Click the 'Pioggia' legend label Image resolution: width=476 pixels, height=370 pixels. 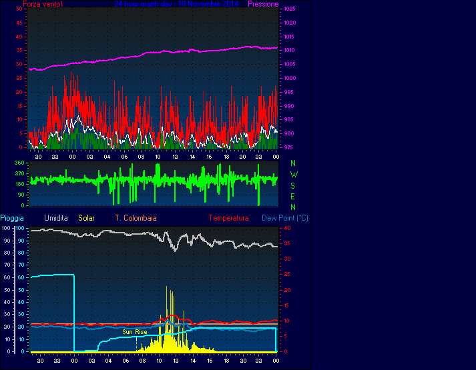pyautogui.click(x=12, y=218)
